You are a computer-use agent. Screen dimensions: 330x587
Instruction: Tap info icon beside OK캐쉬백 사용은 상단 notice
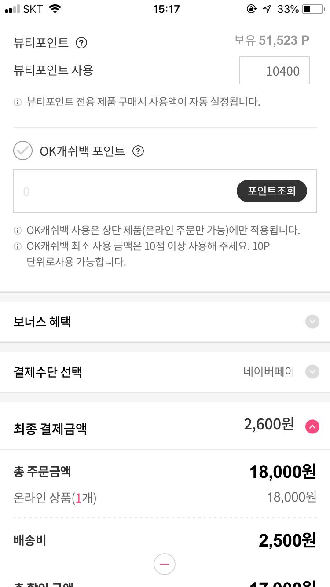pos(18,231)
